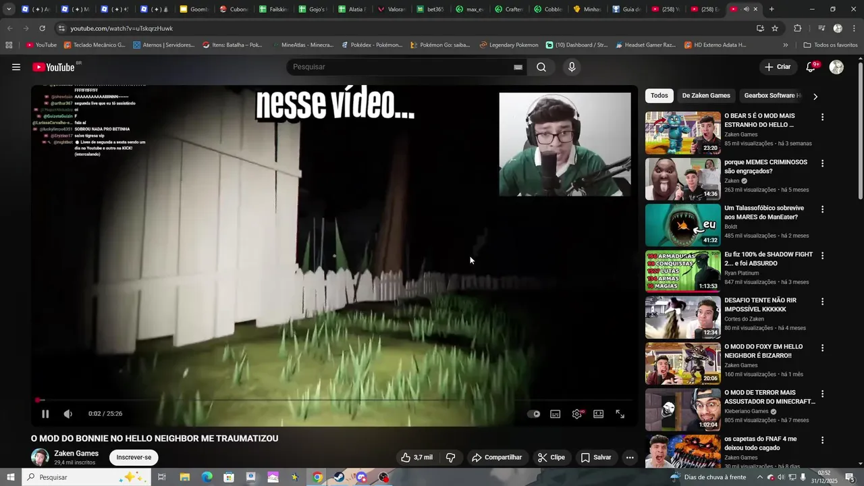
Task: Click the address bar URL
Action: point(122,28)
